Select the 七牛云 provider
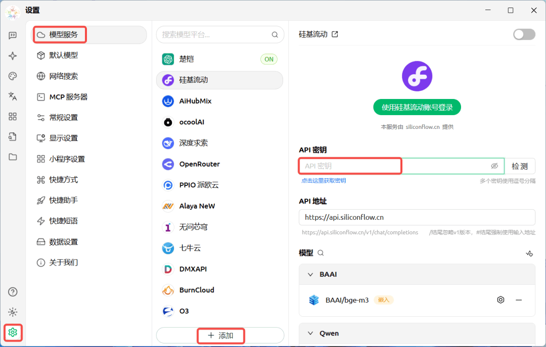Viewport: 546px width, 347px height. point(220,248)
